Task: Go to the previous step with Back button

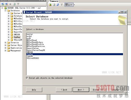Action: [x=64, y=90]
